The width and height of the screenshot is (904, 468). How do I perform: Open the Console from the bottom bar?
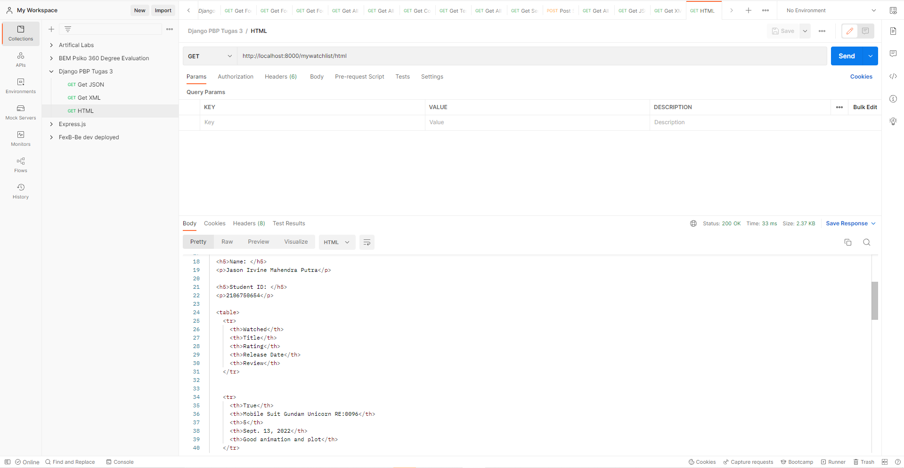(x=120, y=462)
